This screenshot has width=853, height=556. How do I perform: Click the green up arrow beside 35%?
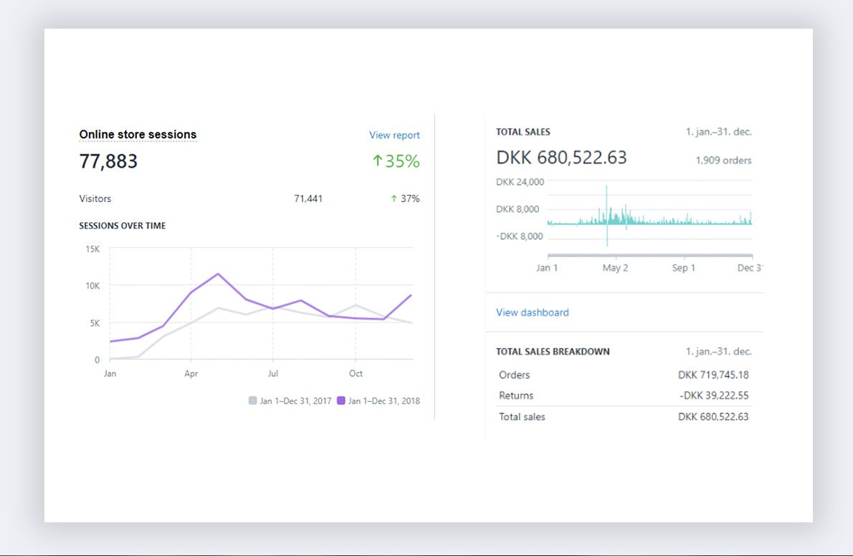377,161
